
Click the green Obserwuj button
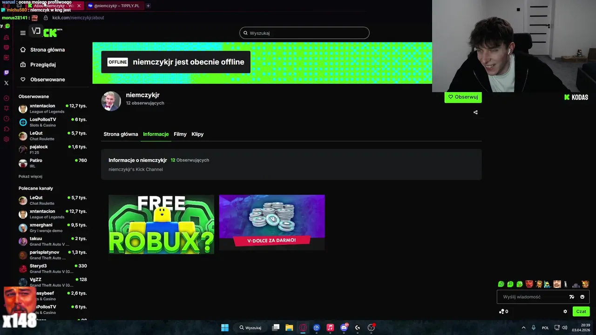pyautogui.click(x=463, y=97)
